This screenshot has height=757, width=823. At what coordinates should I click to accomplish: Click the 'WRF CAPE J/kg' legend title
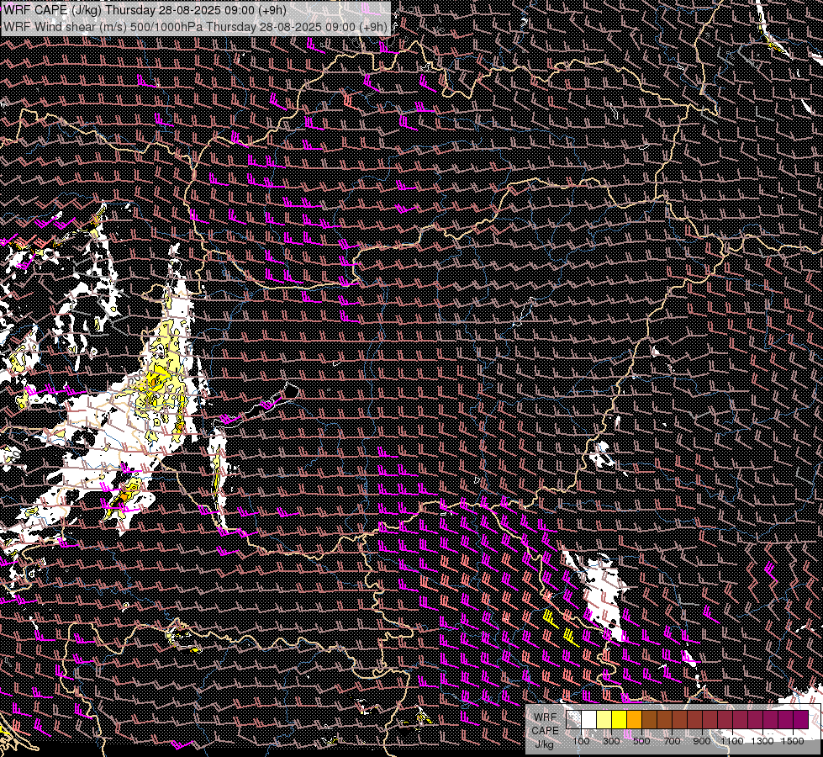pos(546,731)
